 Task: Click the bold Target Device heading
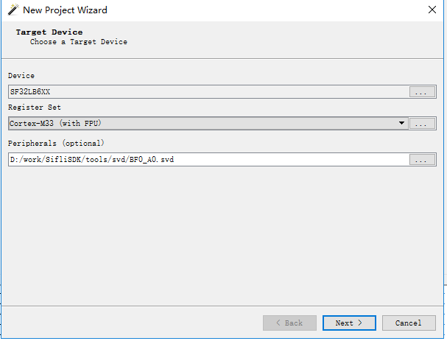coord(49,32)
